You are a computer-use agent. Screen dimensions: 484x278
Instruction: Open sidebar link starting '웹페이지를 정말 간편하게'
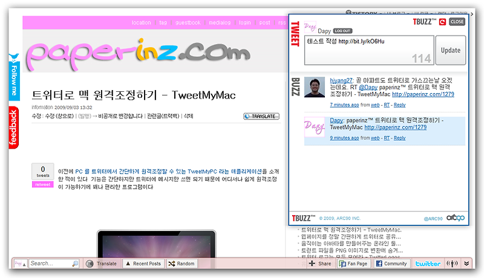[x=351, y=237]
